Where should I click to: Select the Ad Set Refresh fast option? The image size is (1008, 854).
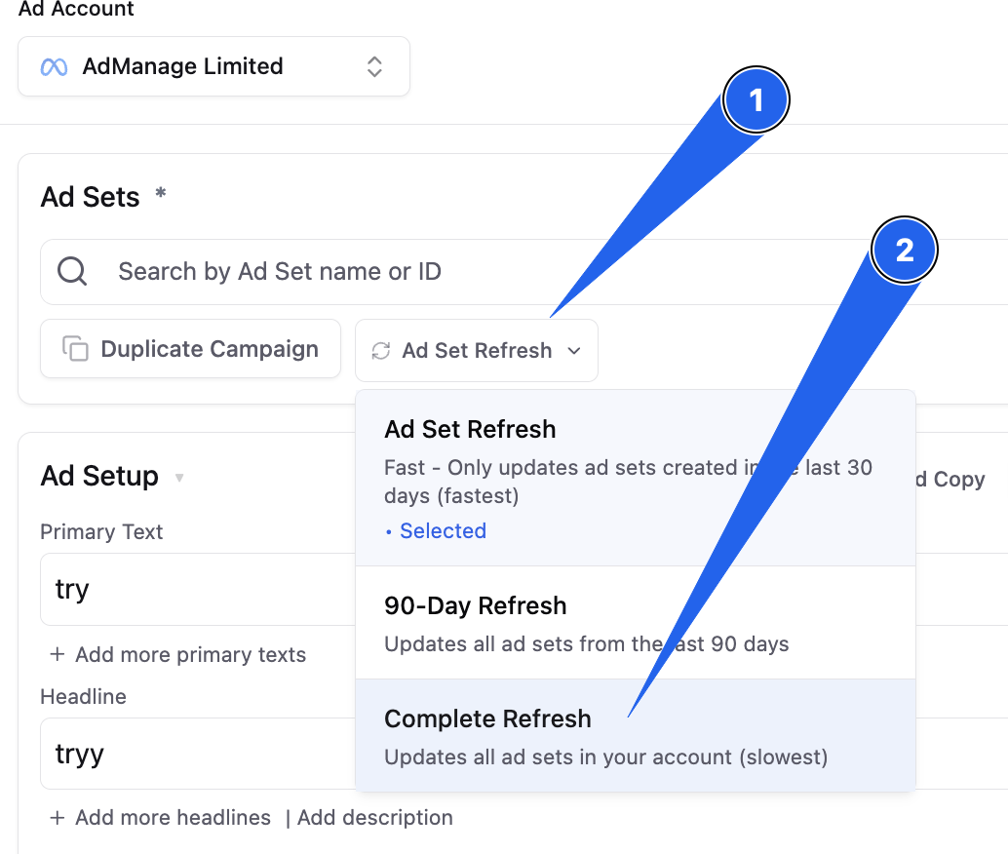point(636,479)
